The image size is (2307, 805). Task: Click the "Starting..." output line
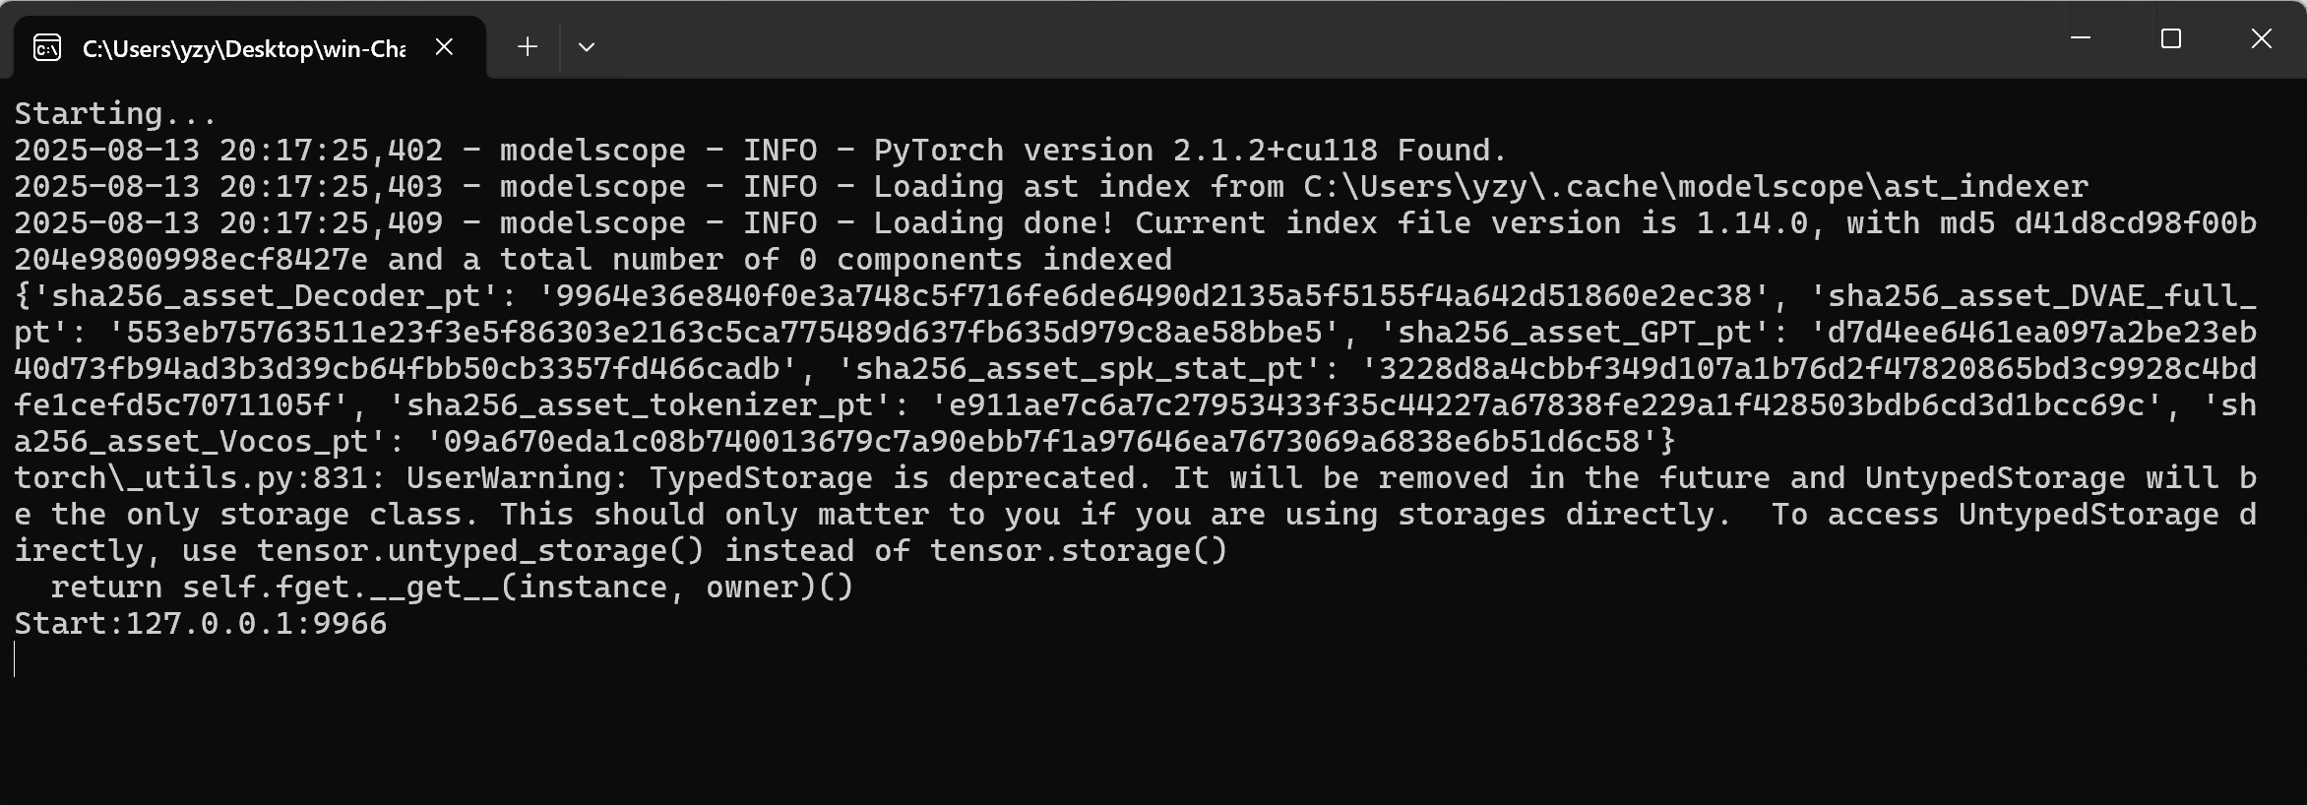[115, 114]
